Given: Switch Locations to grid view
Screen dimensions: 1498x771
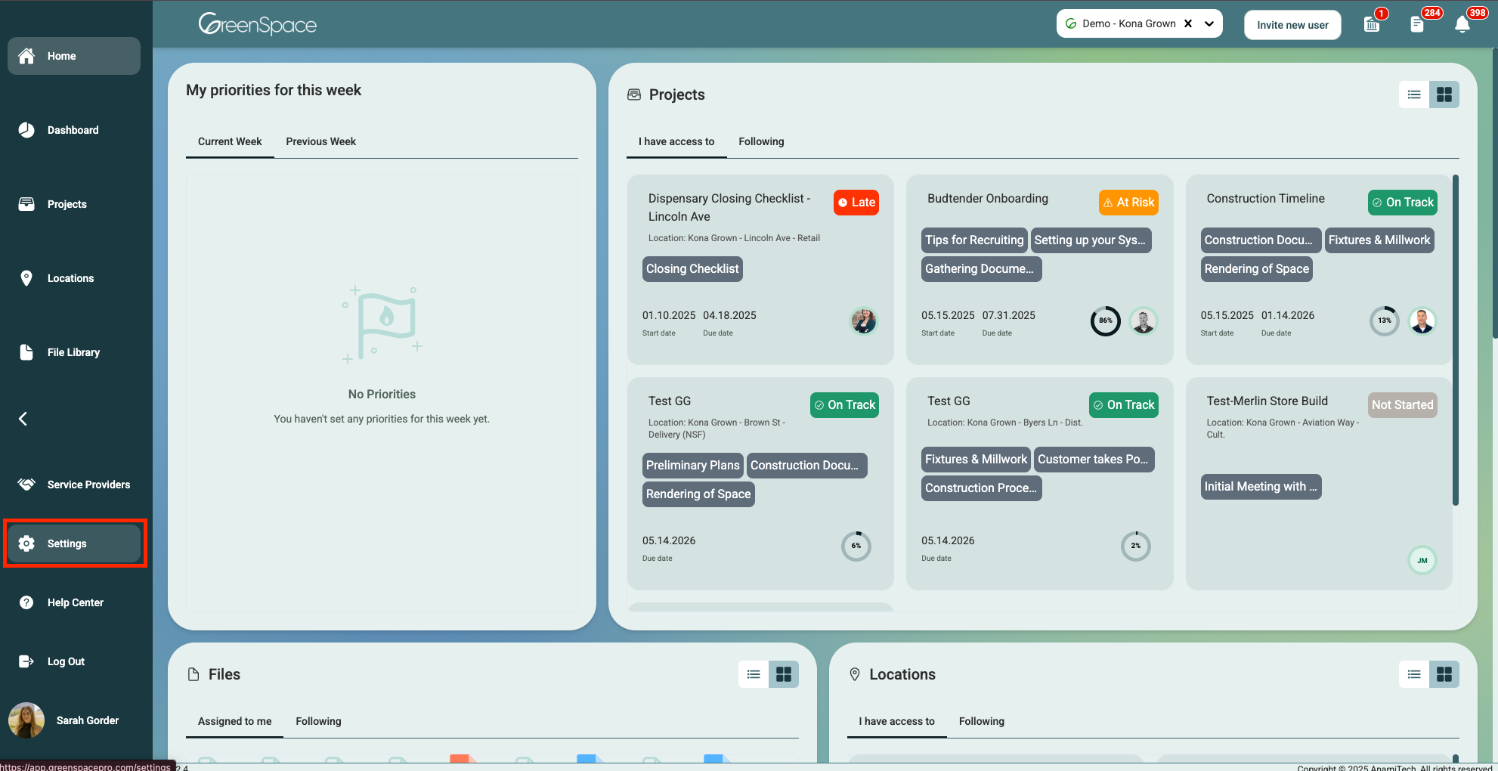Looking at the screenshot, I should click(x=1444, y=674).
